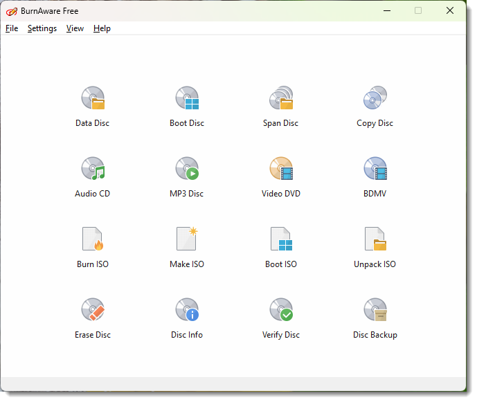Image resolution: width=477 pixels, height=402 pixels.
Task: Click the "Unpack ISO" label
Action: click(x=375, y=264)
